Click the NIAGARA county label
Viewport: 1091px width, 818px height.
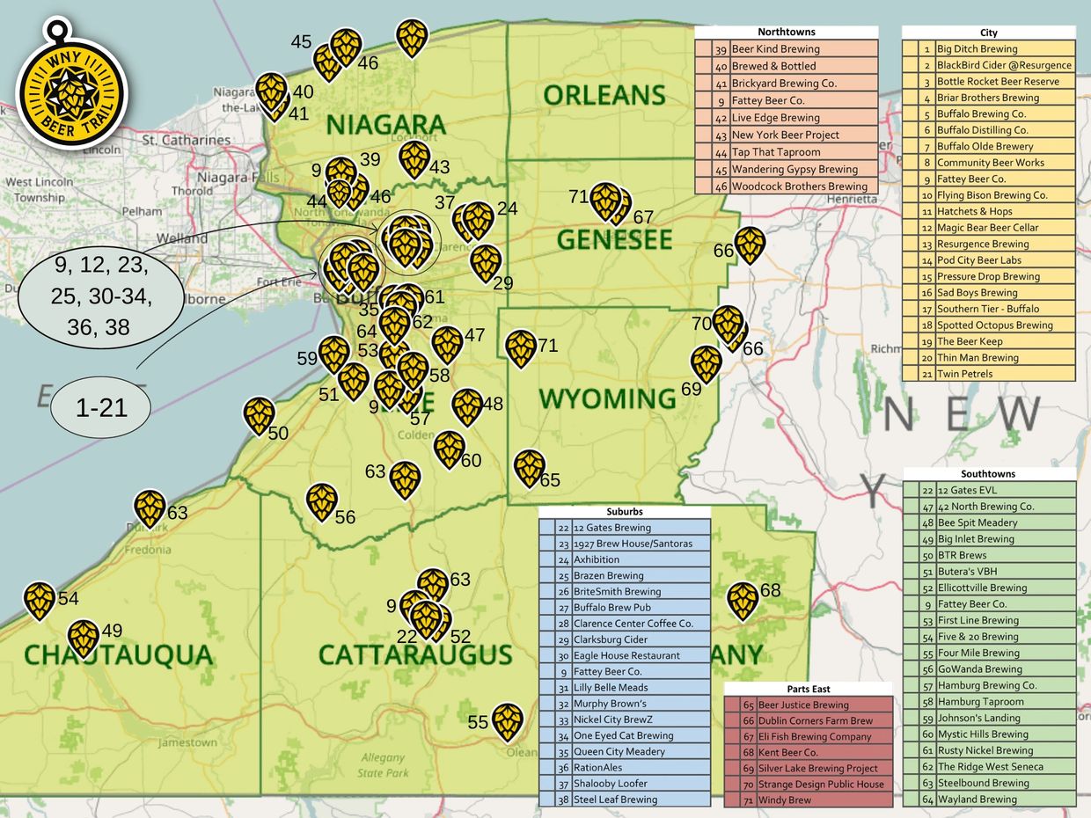click(x=386, y=124)
